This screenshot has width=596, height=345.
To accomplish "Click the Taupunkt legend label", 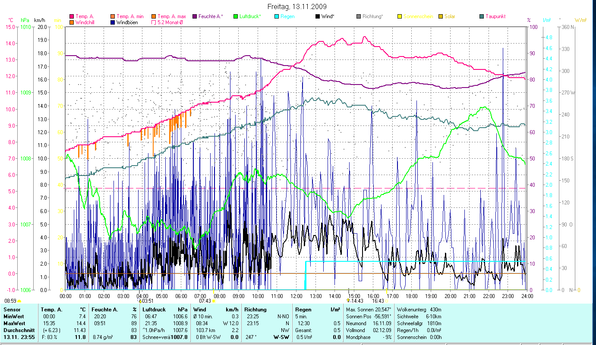I will pyautogui.click(x=495, y=16).
